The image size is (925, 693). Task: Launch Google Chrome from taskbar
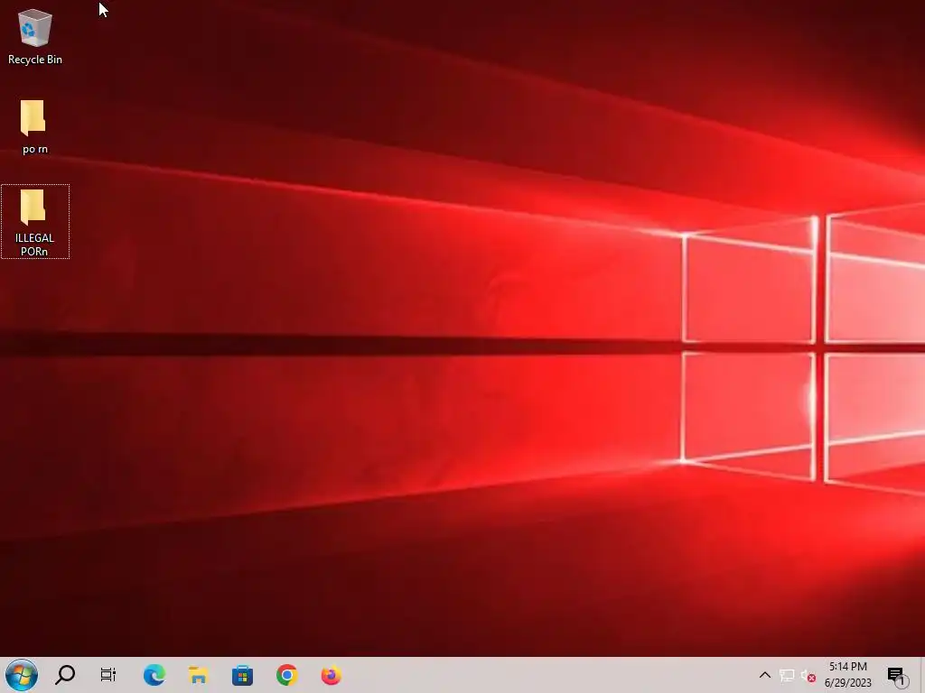tap(286, 675)
